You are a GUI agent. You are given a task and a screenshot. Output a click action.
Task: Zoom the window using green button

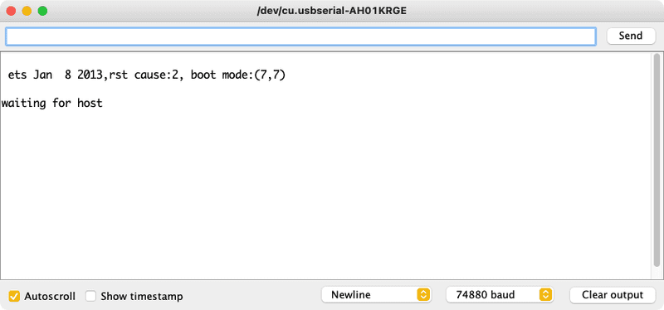(42, 11)
